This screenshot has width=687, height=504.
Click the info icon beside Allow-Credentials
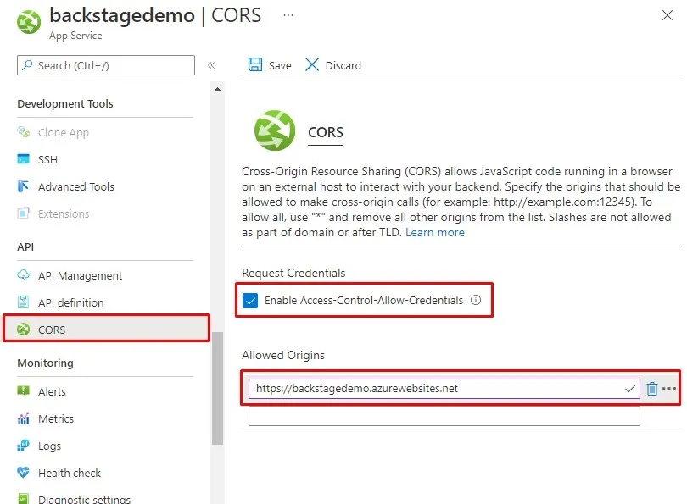click(476, 300)
